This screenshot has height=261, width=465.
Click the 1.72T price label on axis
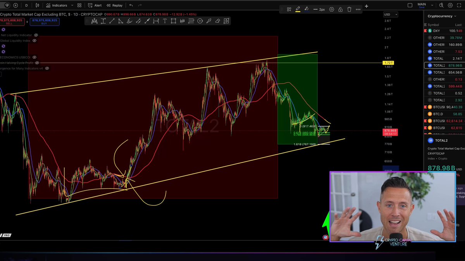coord(388,63)
